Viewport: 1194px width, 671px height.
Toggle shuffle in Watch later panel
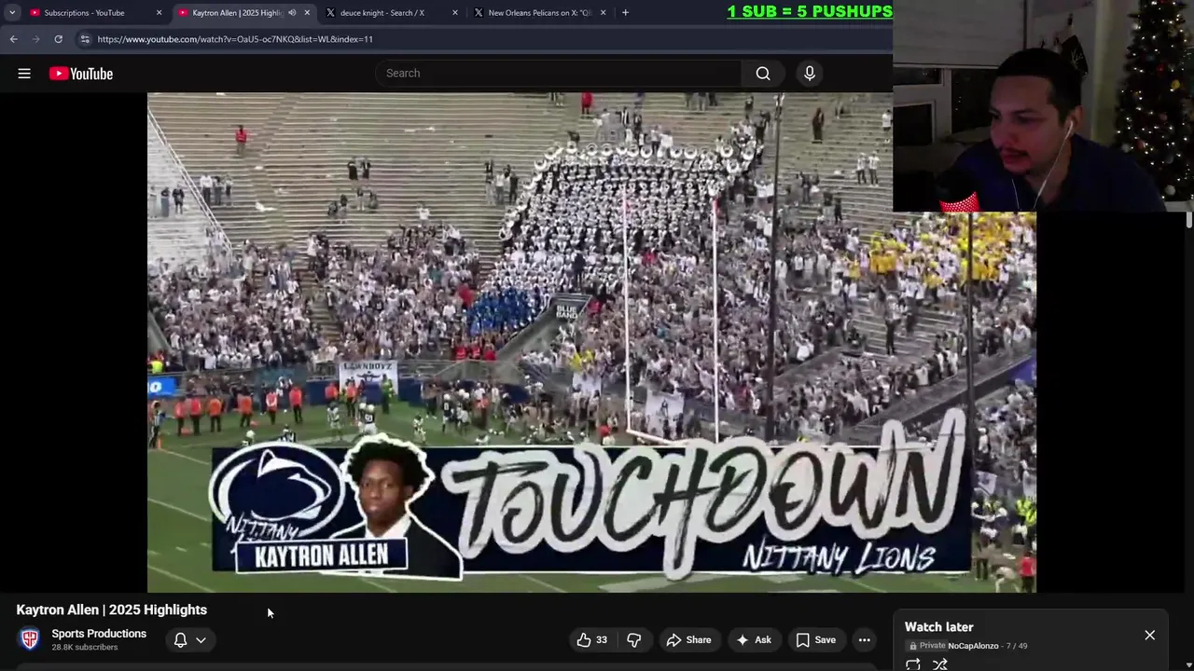click(940, 664)
